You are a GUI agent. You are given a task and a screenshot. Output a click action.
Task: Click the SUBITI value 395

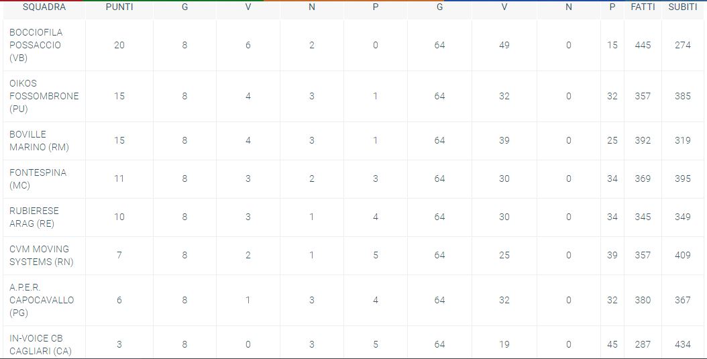pos(683,178)
